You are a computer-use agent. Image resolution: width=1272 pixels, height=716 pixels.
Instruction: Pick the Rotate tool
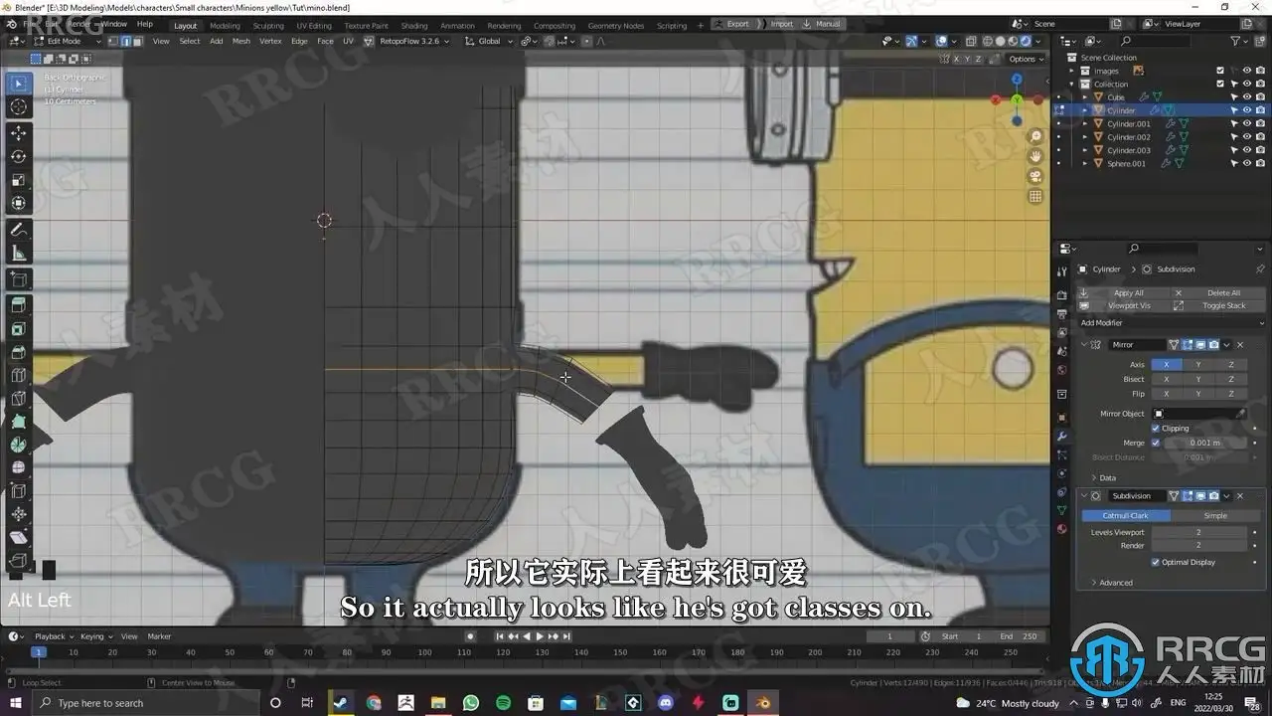coord(18,157)
